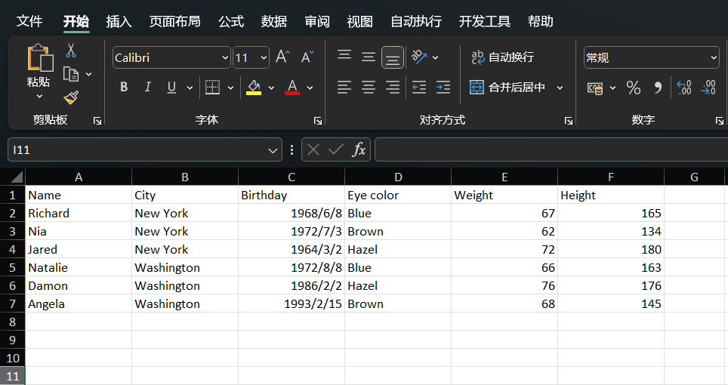
Task: Open 剪贴板 group dialog launcher
Action: click(x=97, y=121)
